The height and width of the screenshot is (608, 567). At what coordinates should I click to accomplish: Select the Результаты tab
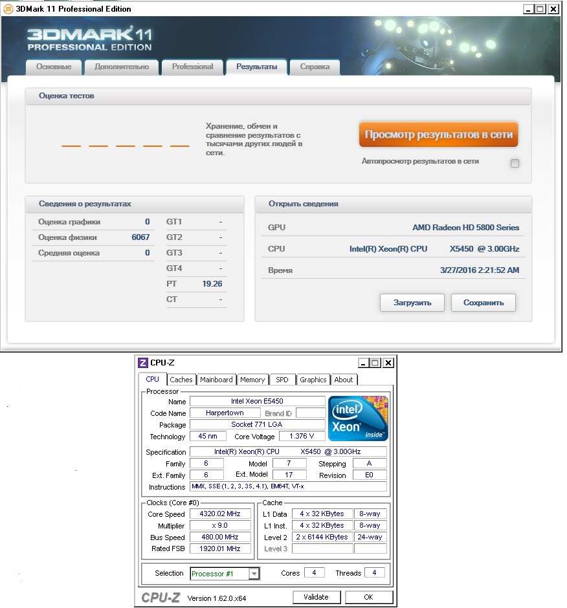point(256,67)
